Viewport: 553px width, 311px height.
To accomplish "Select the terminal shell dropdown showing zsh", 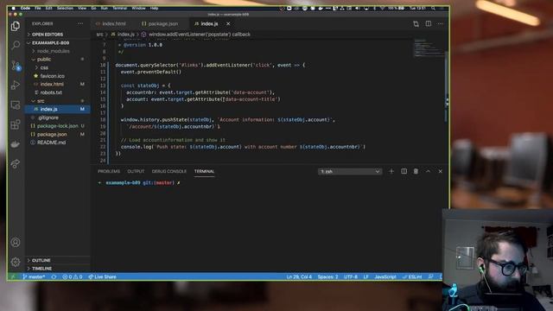I will [350, 171].
